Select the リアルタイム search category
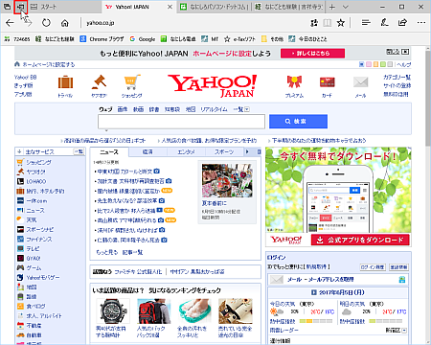The image size is (431, 345). pos(214,109)
